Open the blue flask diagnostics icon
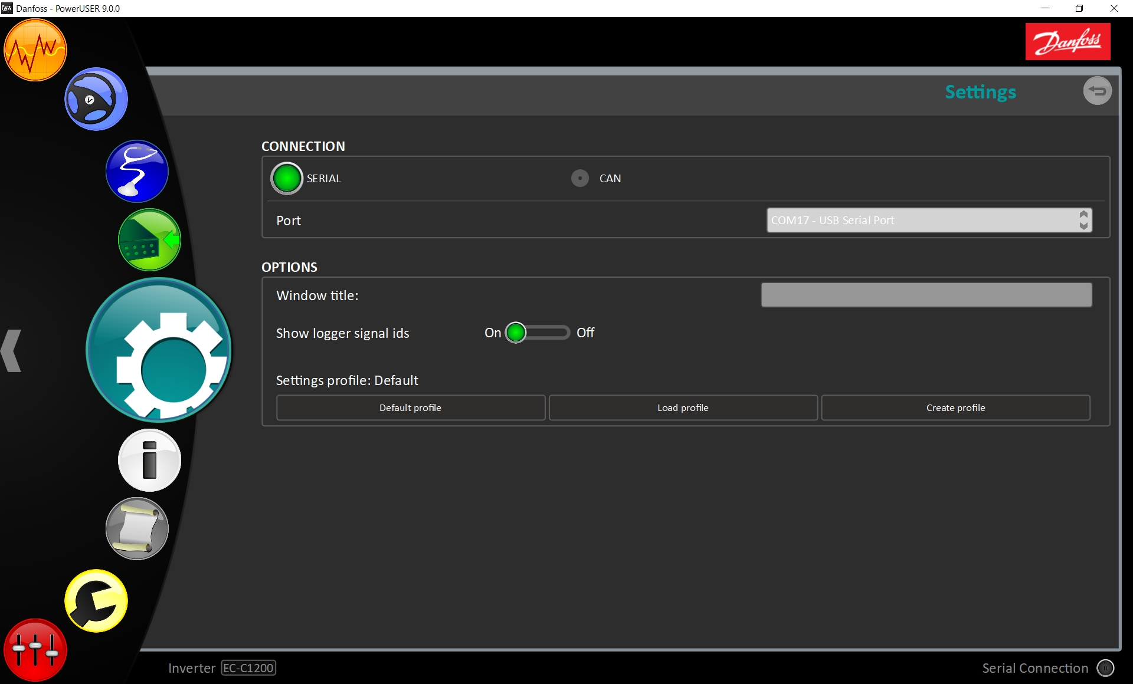Viewport: 1133px width, 684px height. tap(137, 172)
